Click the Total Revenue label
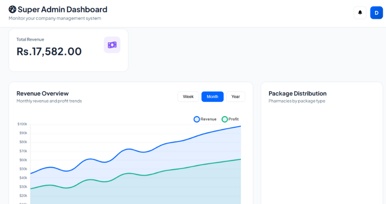The image size is (386, 204). point(30,39)
